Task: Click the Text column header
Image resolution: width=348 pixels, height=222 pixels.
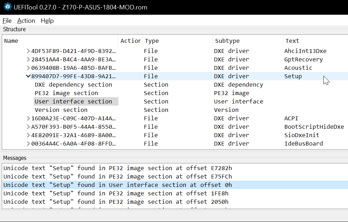Action: (292, 41)
